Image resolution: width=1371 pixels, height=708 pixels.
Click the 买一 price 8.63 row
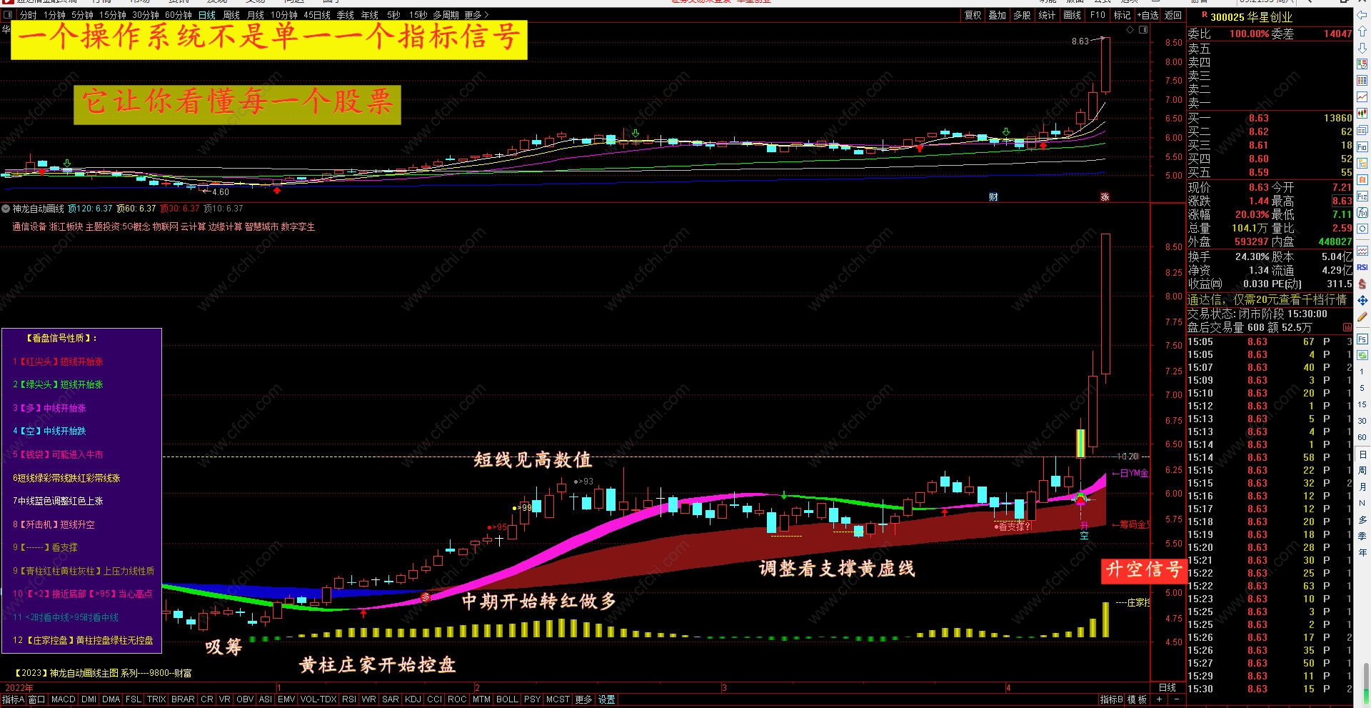pos(1270,118)
